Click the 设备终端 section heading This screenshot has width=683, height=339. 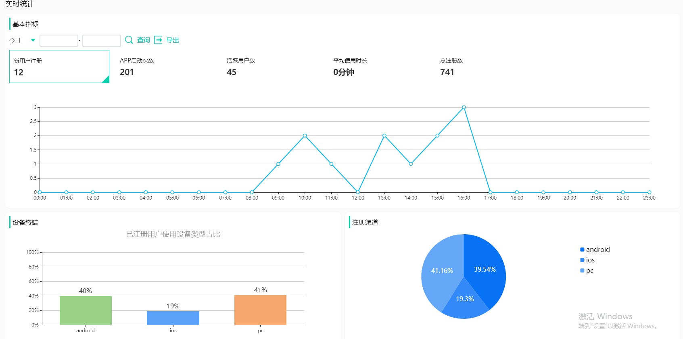tap(25, 222)
